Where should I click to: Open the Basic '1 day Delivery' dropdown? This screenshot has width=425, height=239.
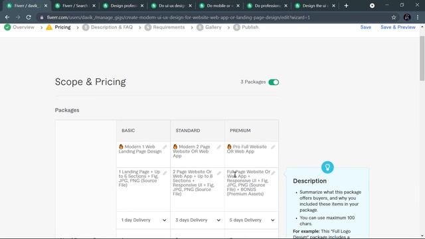(x=143, y=220)
